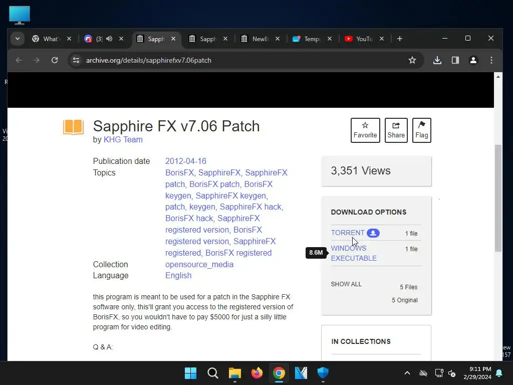Click the page vertical scrollbar thumb
This screenshot has height=385, width=513.
pos(498,198)
